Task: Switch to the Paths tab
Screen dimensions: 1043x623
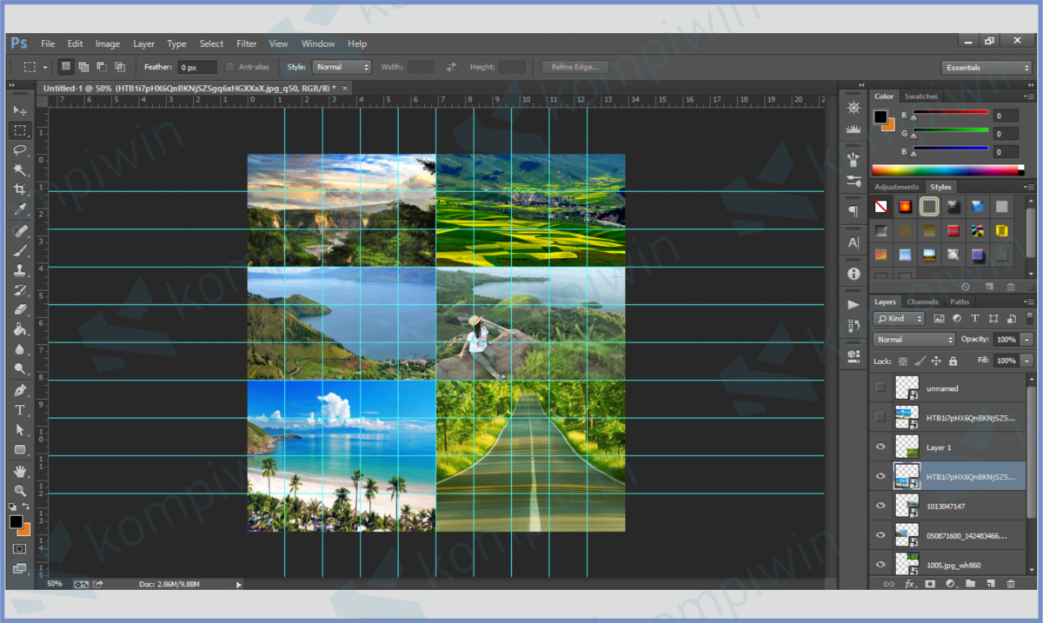Action: click(960, 302)
